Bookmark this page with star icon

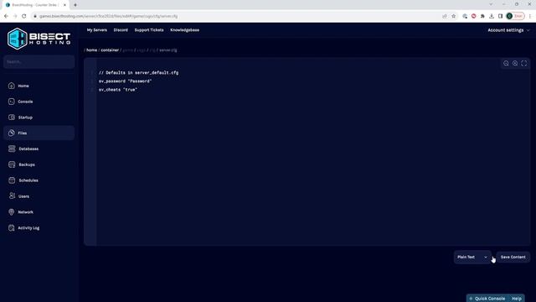[x=454, y=16]
